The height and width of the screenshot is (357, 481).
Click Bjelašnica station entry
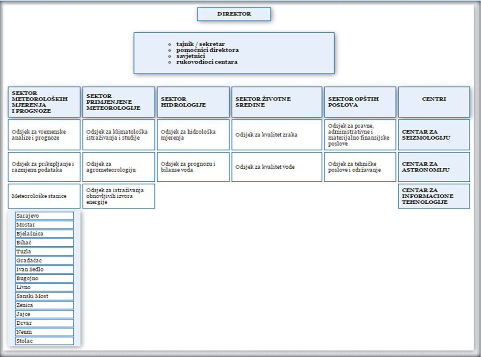44,234
